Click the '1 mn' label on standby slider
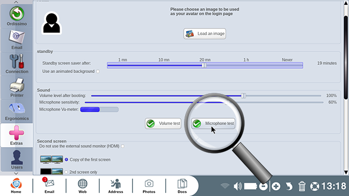 (122, 60)
